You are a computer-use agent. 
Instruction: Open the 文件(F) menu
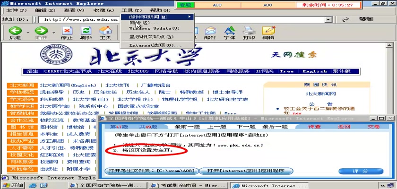(x=16, y=10)
